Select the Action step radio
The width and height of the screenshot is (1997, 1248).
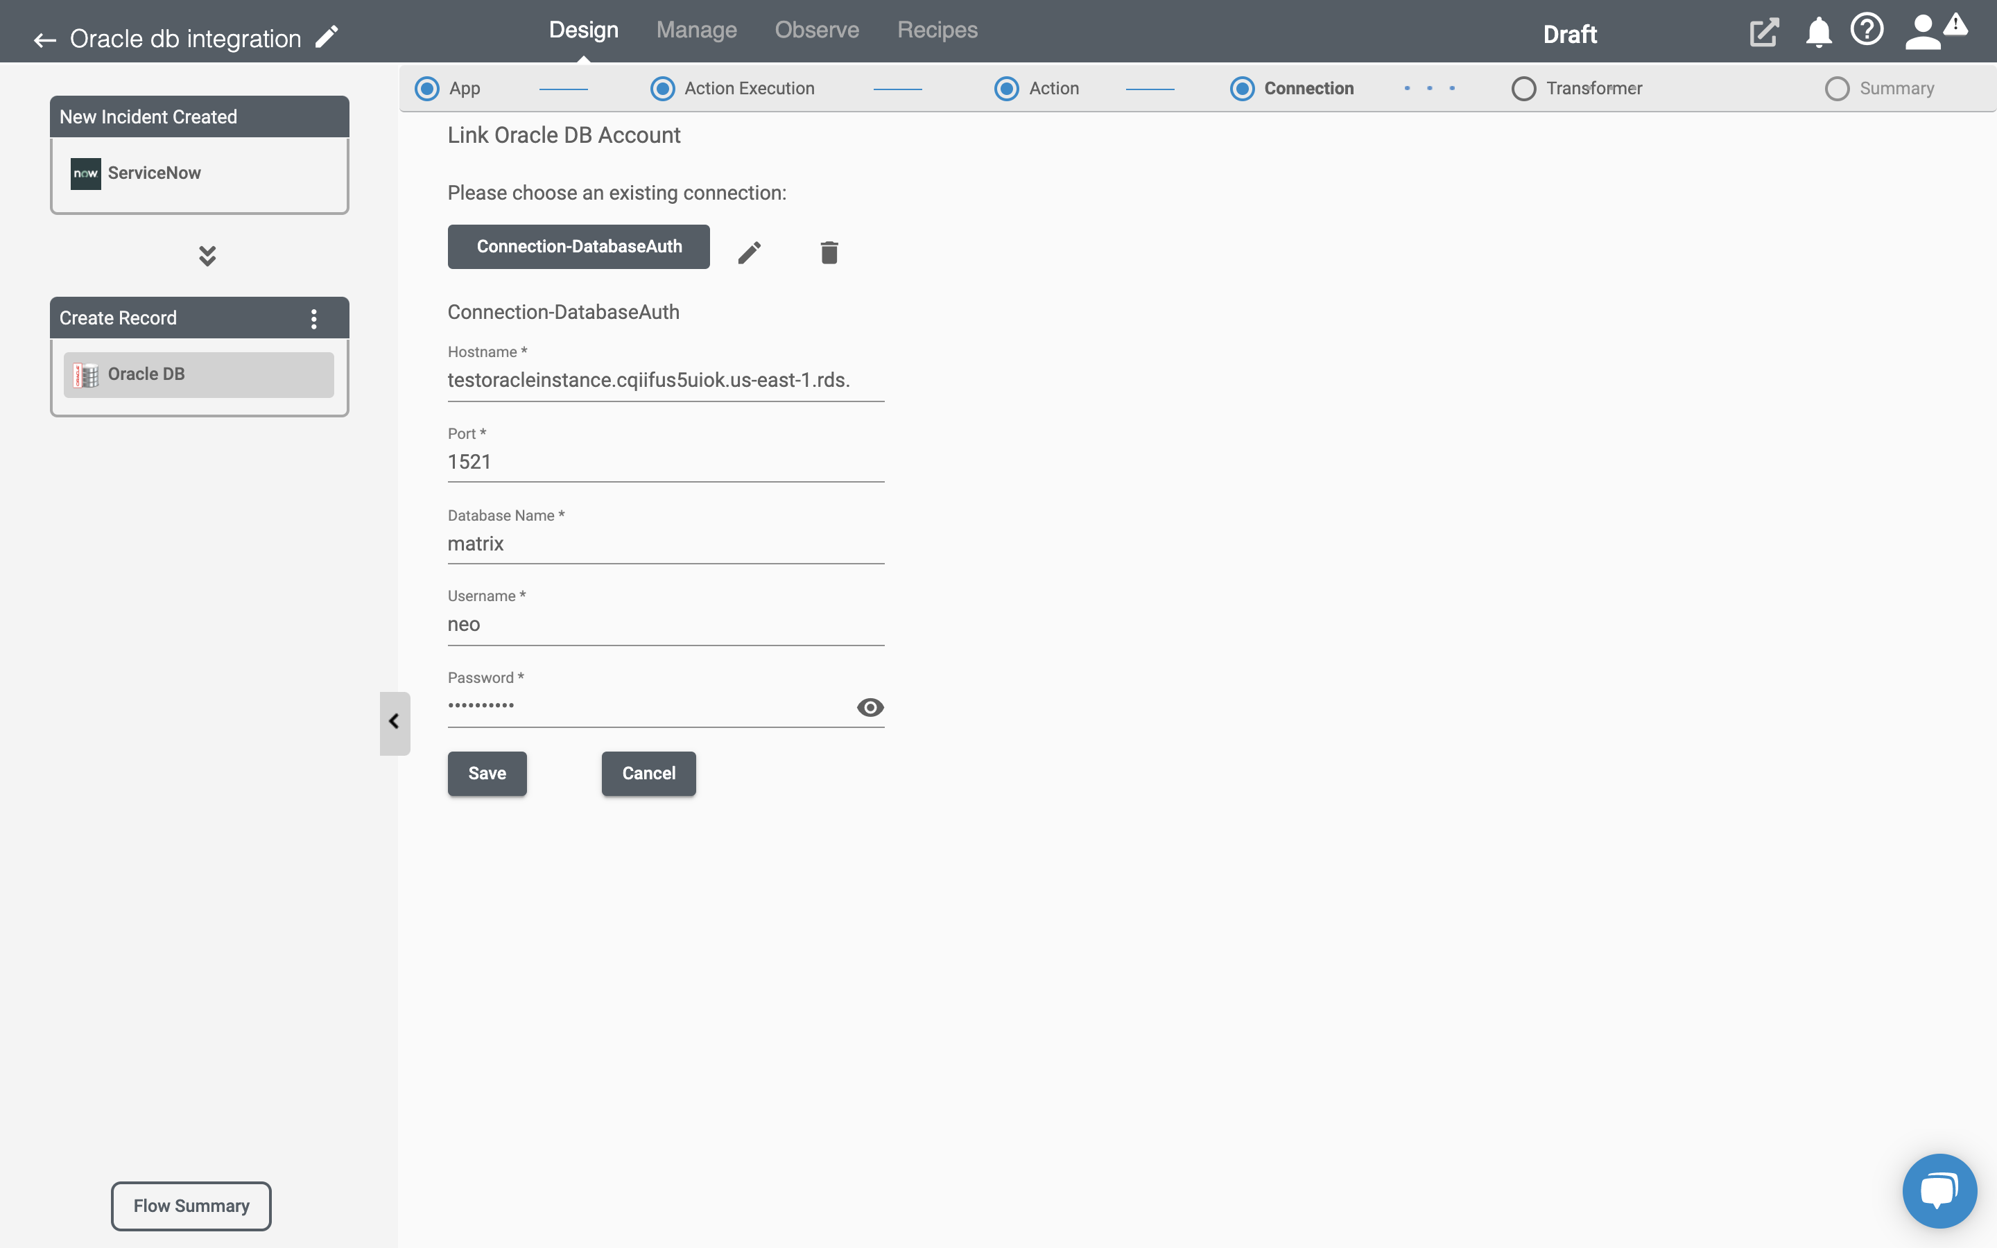(1006, 88)
